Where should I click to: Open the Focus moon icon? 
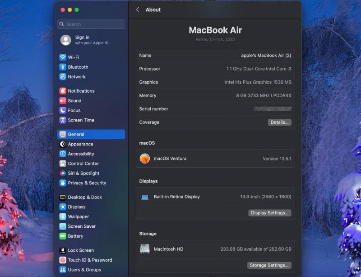[x=63, y=110]
